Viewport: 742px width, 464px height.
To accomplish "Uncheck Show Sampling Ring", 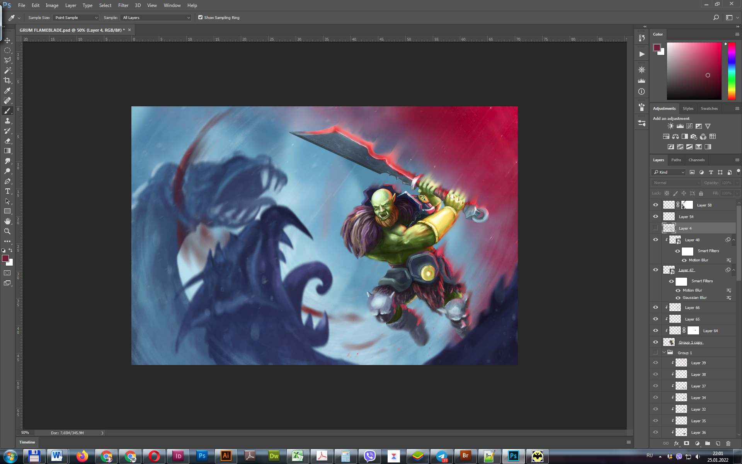I will 200,17.
